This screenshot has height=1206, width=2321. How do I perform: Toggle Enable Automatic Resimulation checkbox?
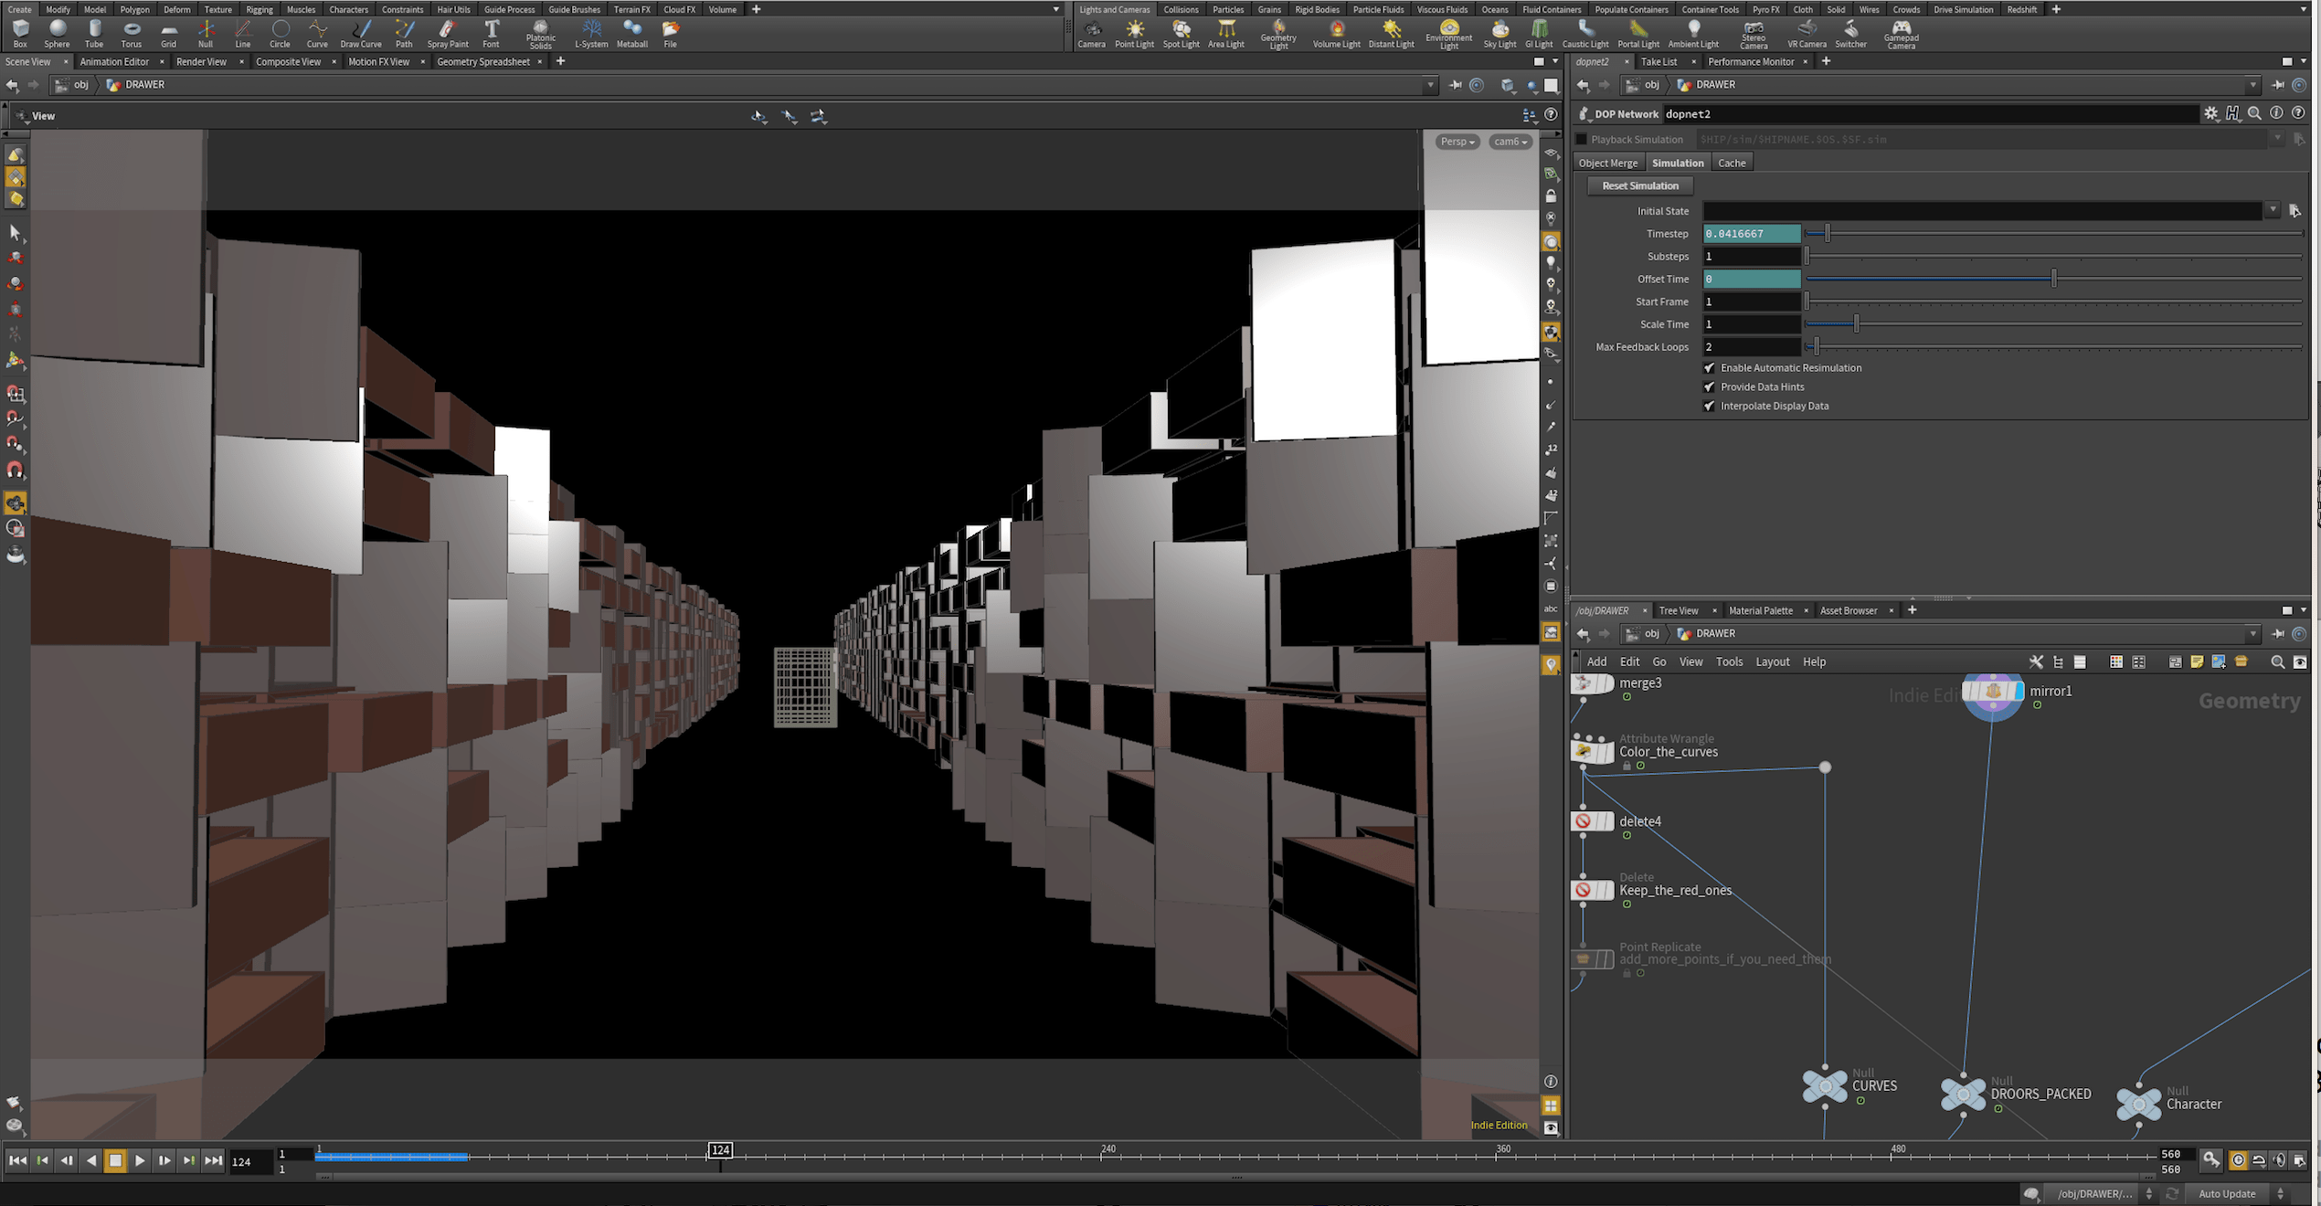point(1709,368)
